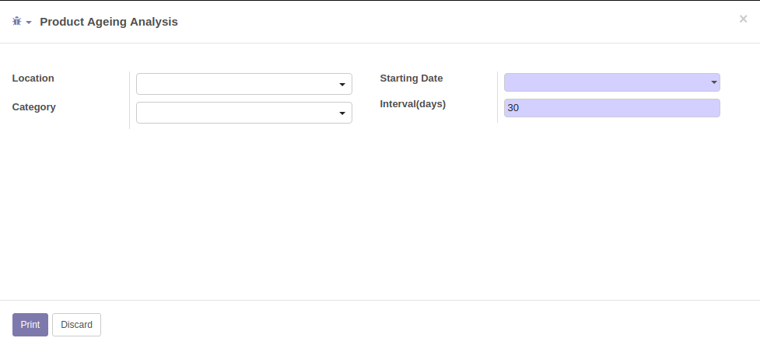Viewport: 760px width, 345px height.
Task: Focus the Interval(days) field showing 30
Action: tap(611, 108)
